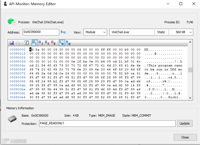This screenshot has height=145, width=200.
Task: Open the View Module dropdown
Action: [x=95, y=32]
